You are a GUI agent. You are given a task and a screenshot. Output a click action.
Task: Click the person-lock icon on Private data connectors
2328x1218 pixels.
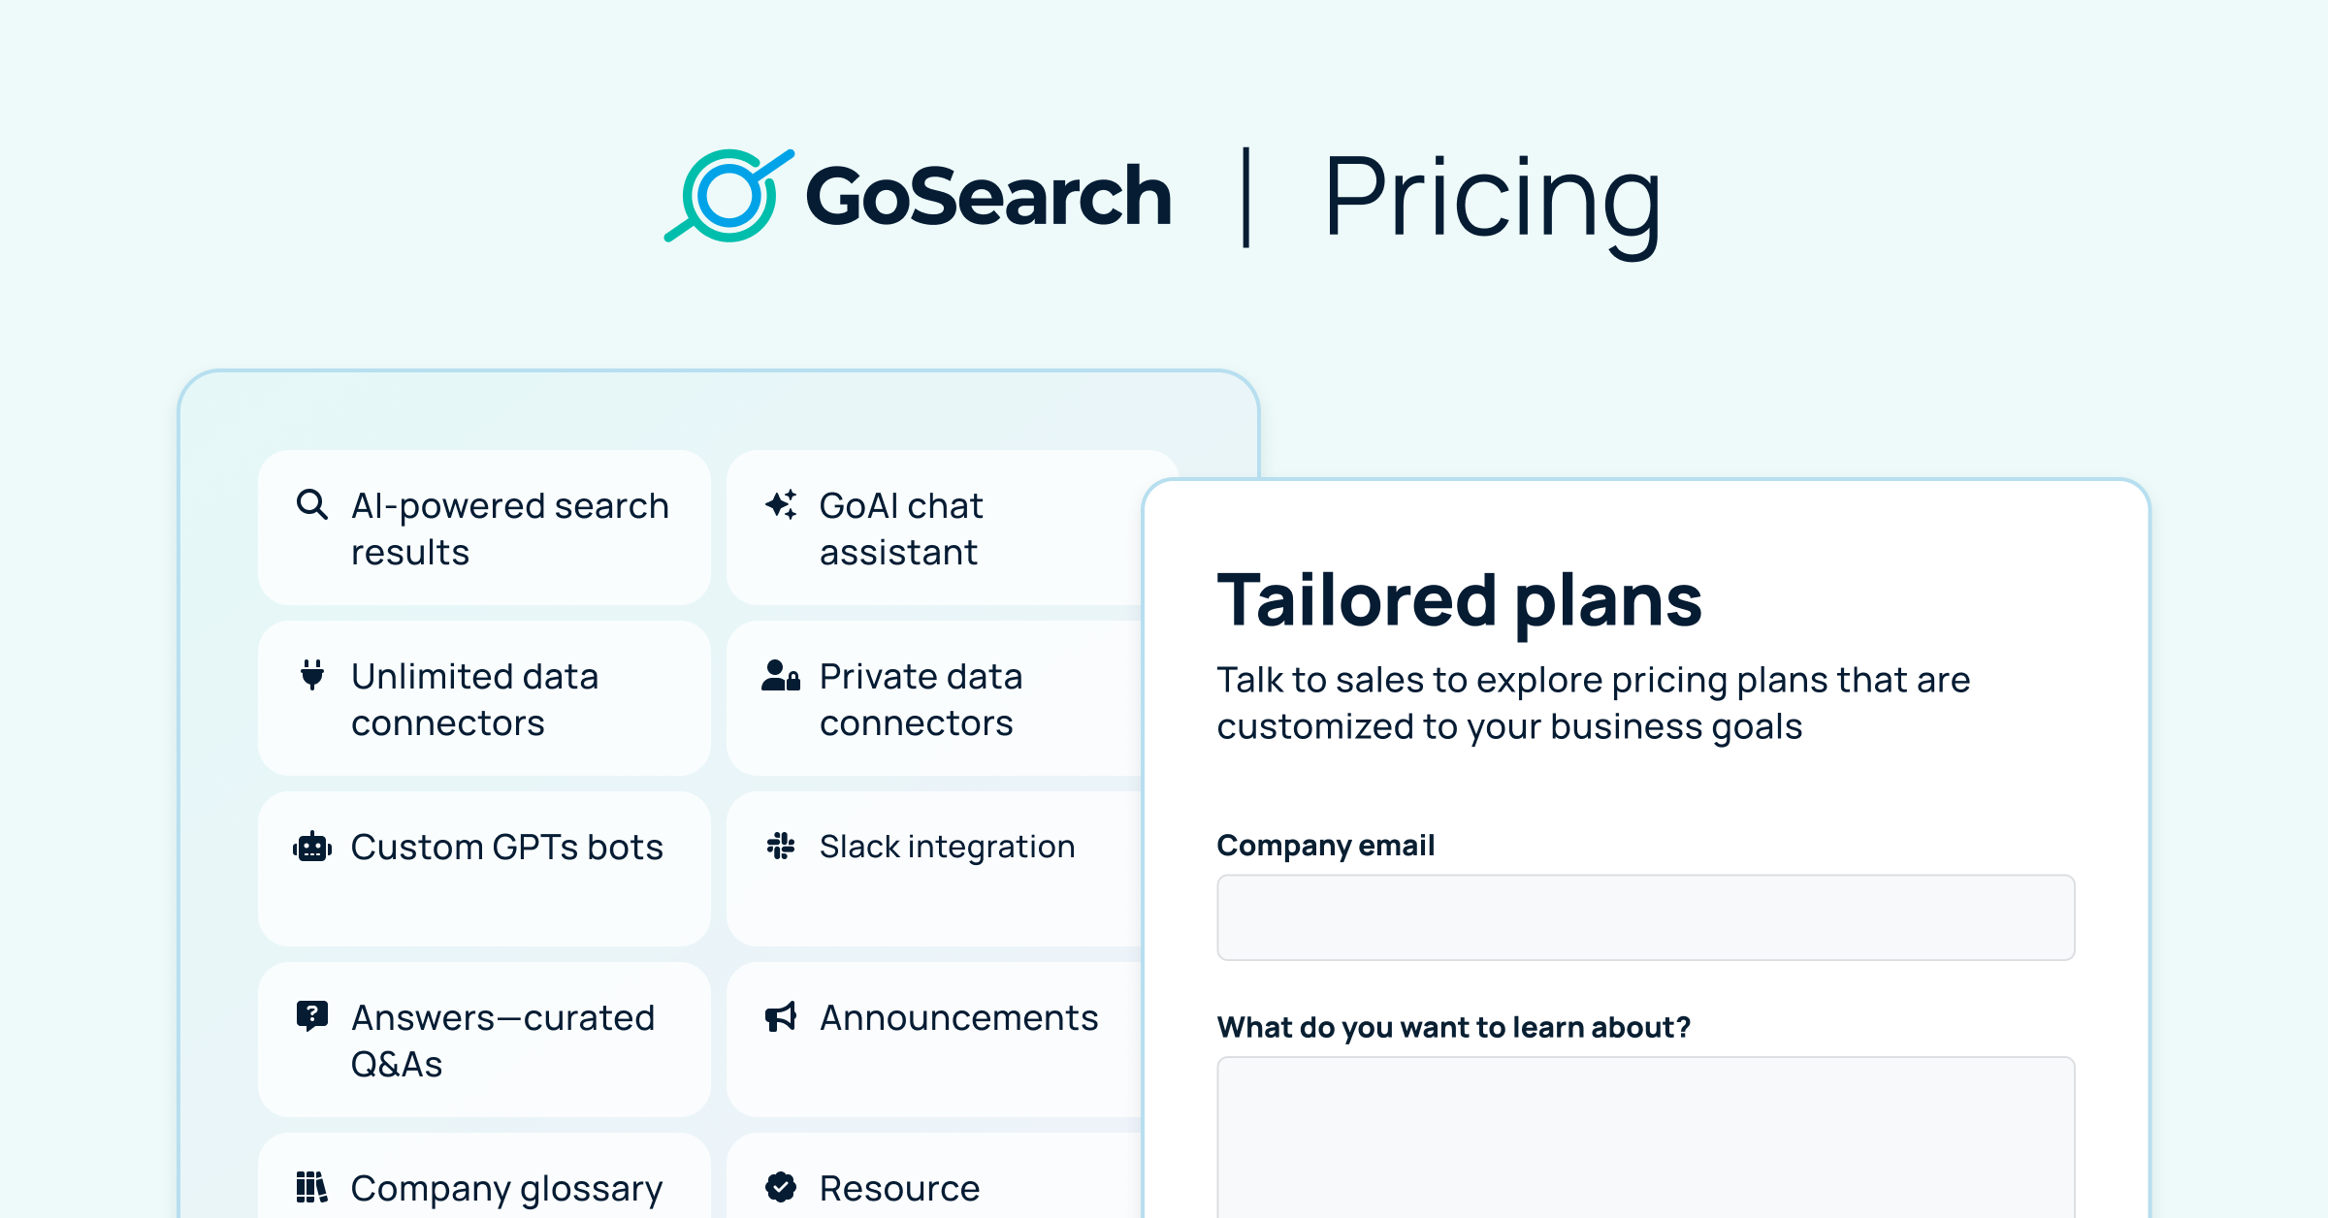pos(782,676)
